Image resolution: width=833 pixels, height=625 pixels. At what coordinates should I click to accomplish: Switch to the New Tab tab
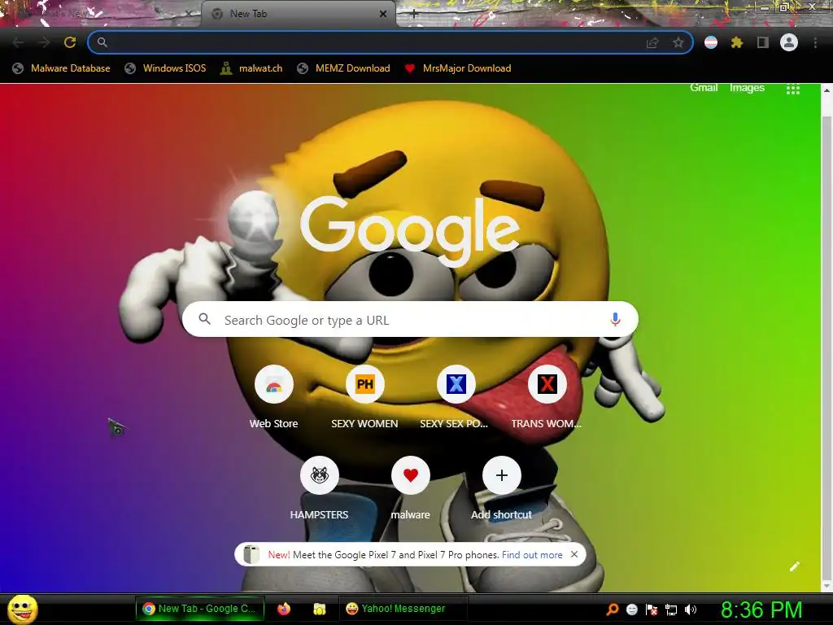pos(298,15)
